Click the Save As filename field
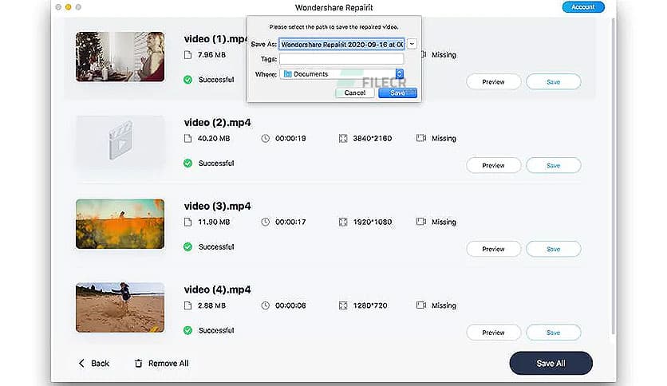This screenshot has height=386, width=667. click(341, 44)
